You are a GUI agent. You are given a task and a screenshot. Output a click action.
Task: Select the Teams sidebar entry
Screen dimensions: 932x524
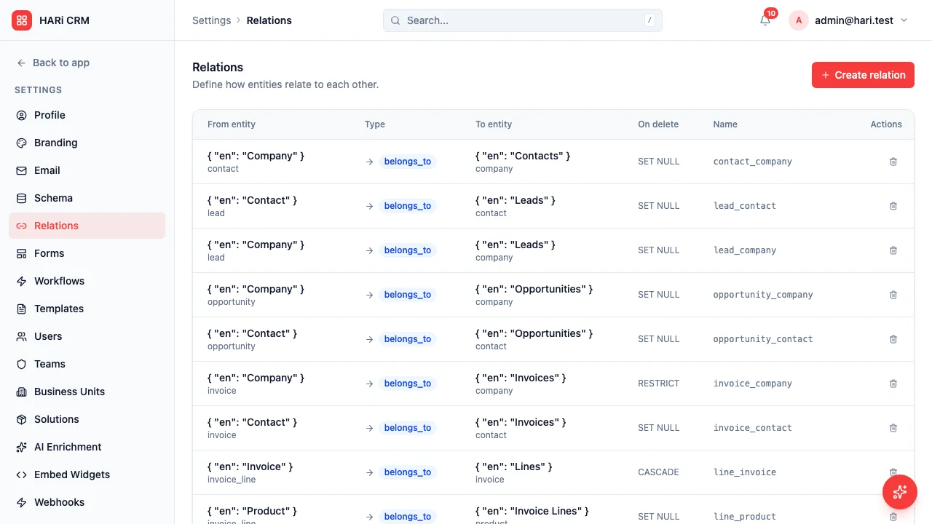coord(50,364)
